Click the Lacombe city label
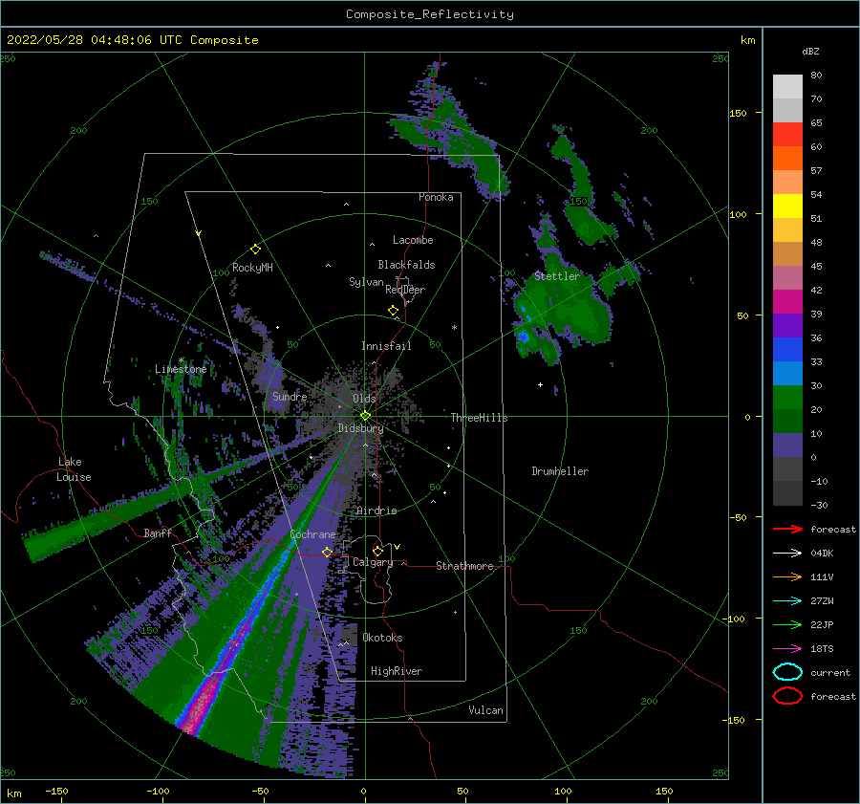The height and width of the screenshot is (804, 860). [413, 240]
